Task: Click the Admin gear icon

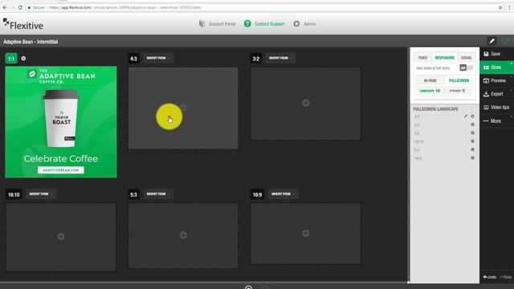Action: pyautogui.click(x=296, y=24)
